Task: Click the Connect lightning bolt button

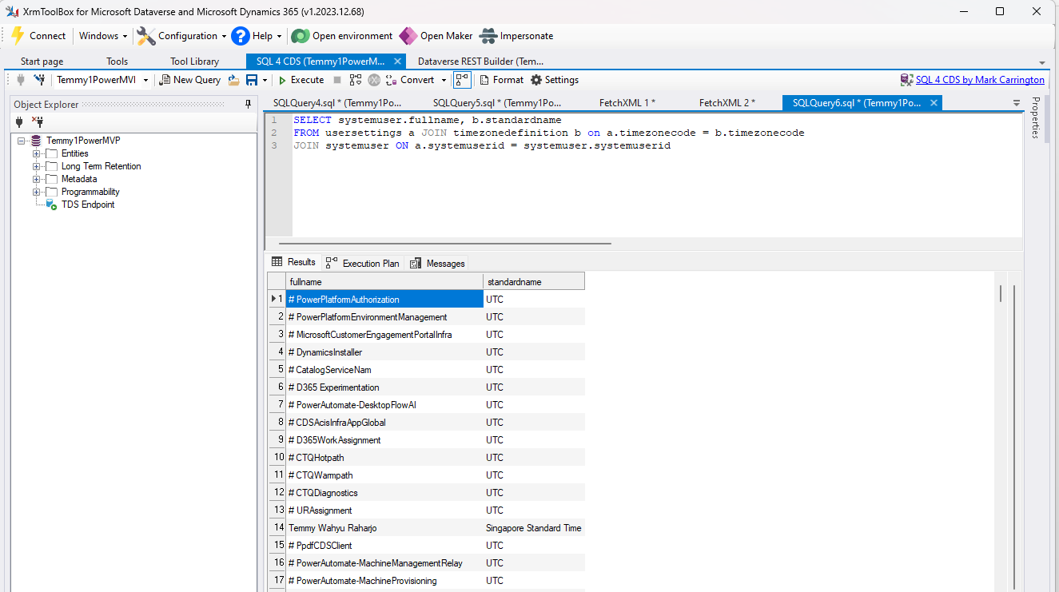Action: [37, 36]
